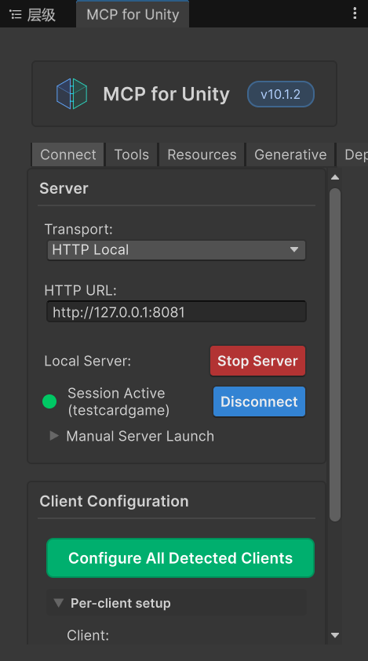Click the Disconnect button
Screen dimensions: 368x661
pos(259,401)
